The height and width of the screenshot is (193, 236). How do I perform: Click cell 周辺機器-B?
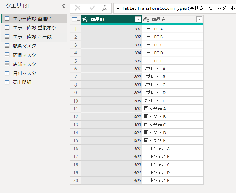point(173,116)
